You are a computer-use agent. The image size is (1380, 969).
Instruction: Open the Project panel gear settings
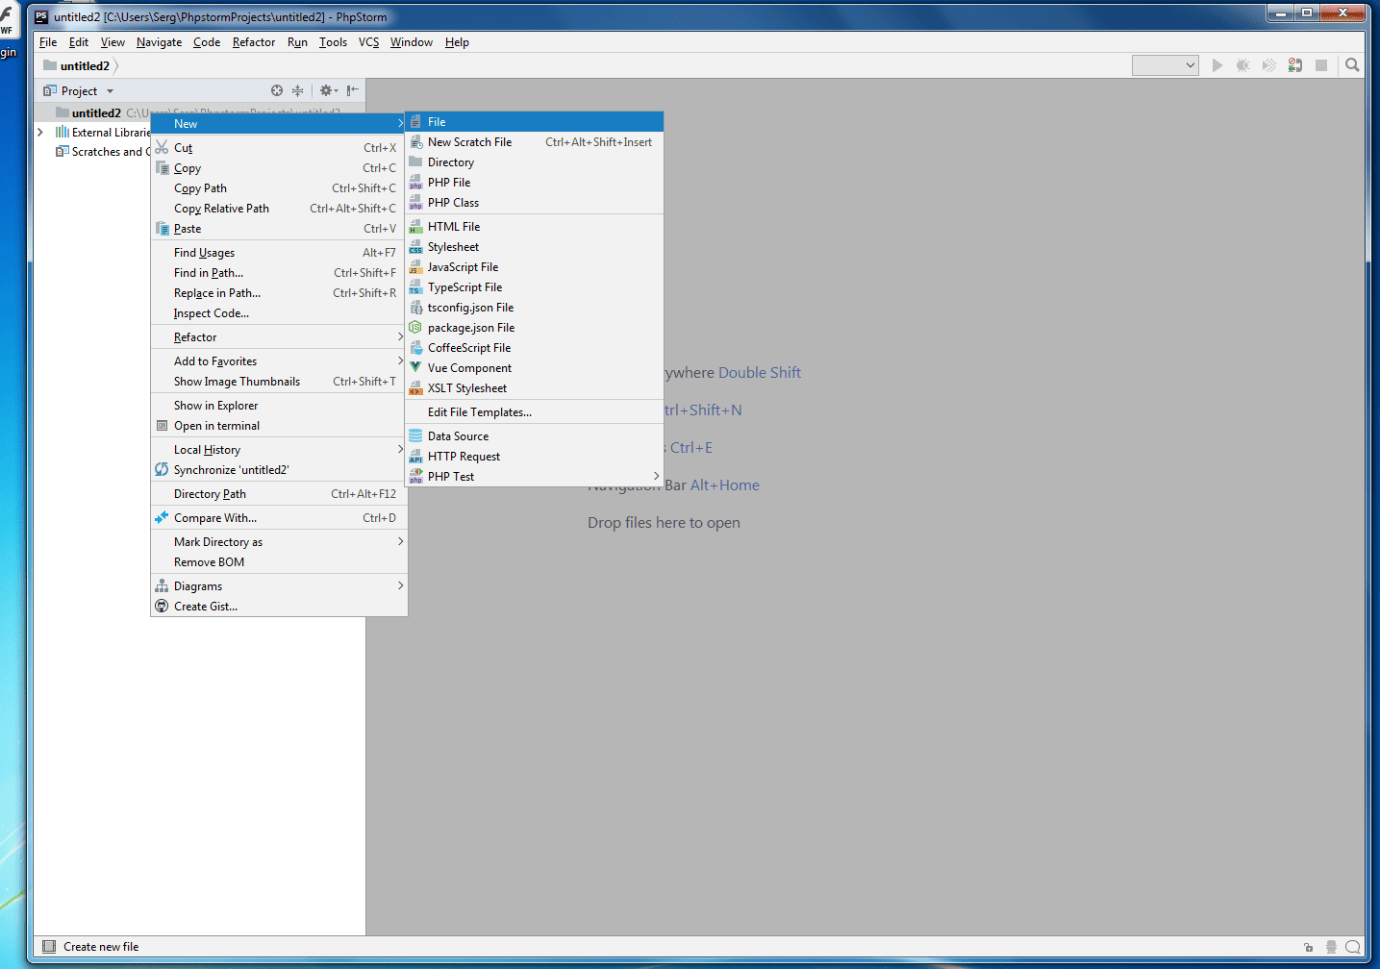328,90
